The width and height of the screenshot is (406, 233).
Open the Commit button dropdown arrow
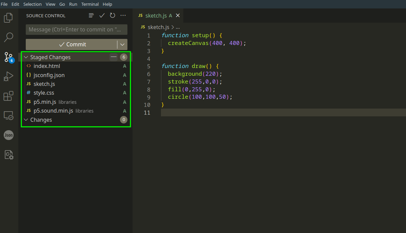[x=122, y=44]
